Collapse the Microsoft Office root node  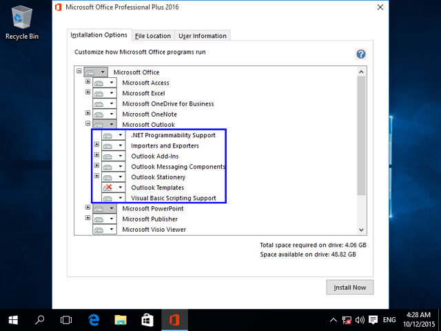pyautogui.click(x=79, y=71)
